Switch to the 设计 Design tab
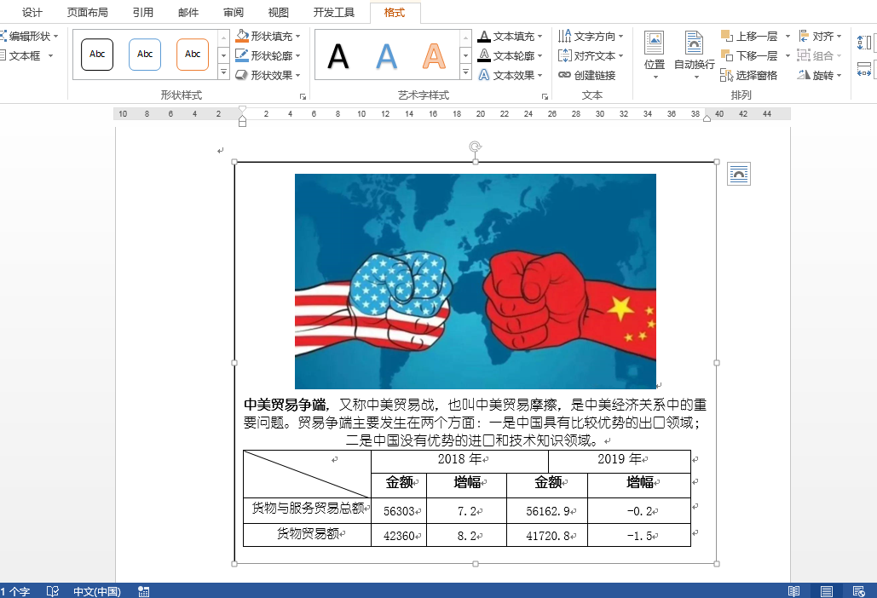Viewport: 877px width, 598px height. pyautogui.click(x=32, y=12)
